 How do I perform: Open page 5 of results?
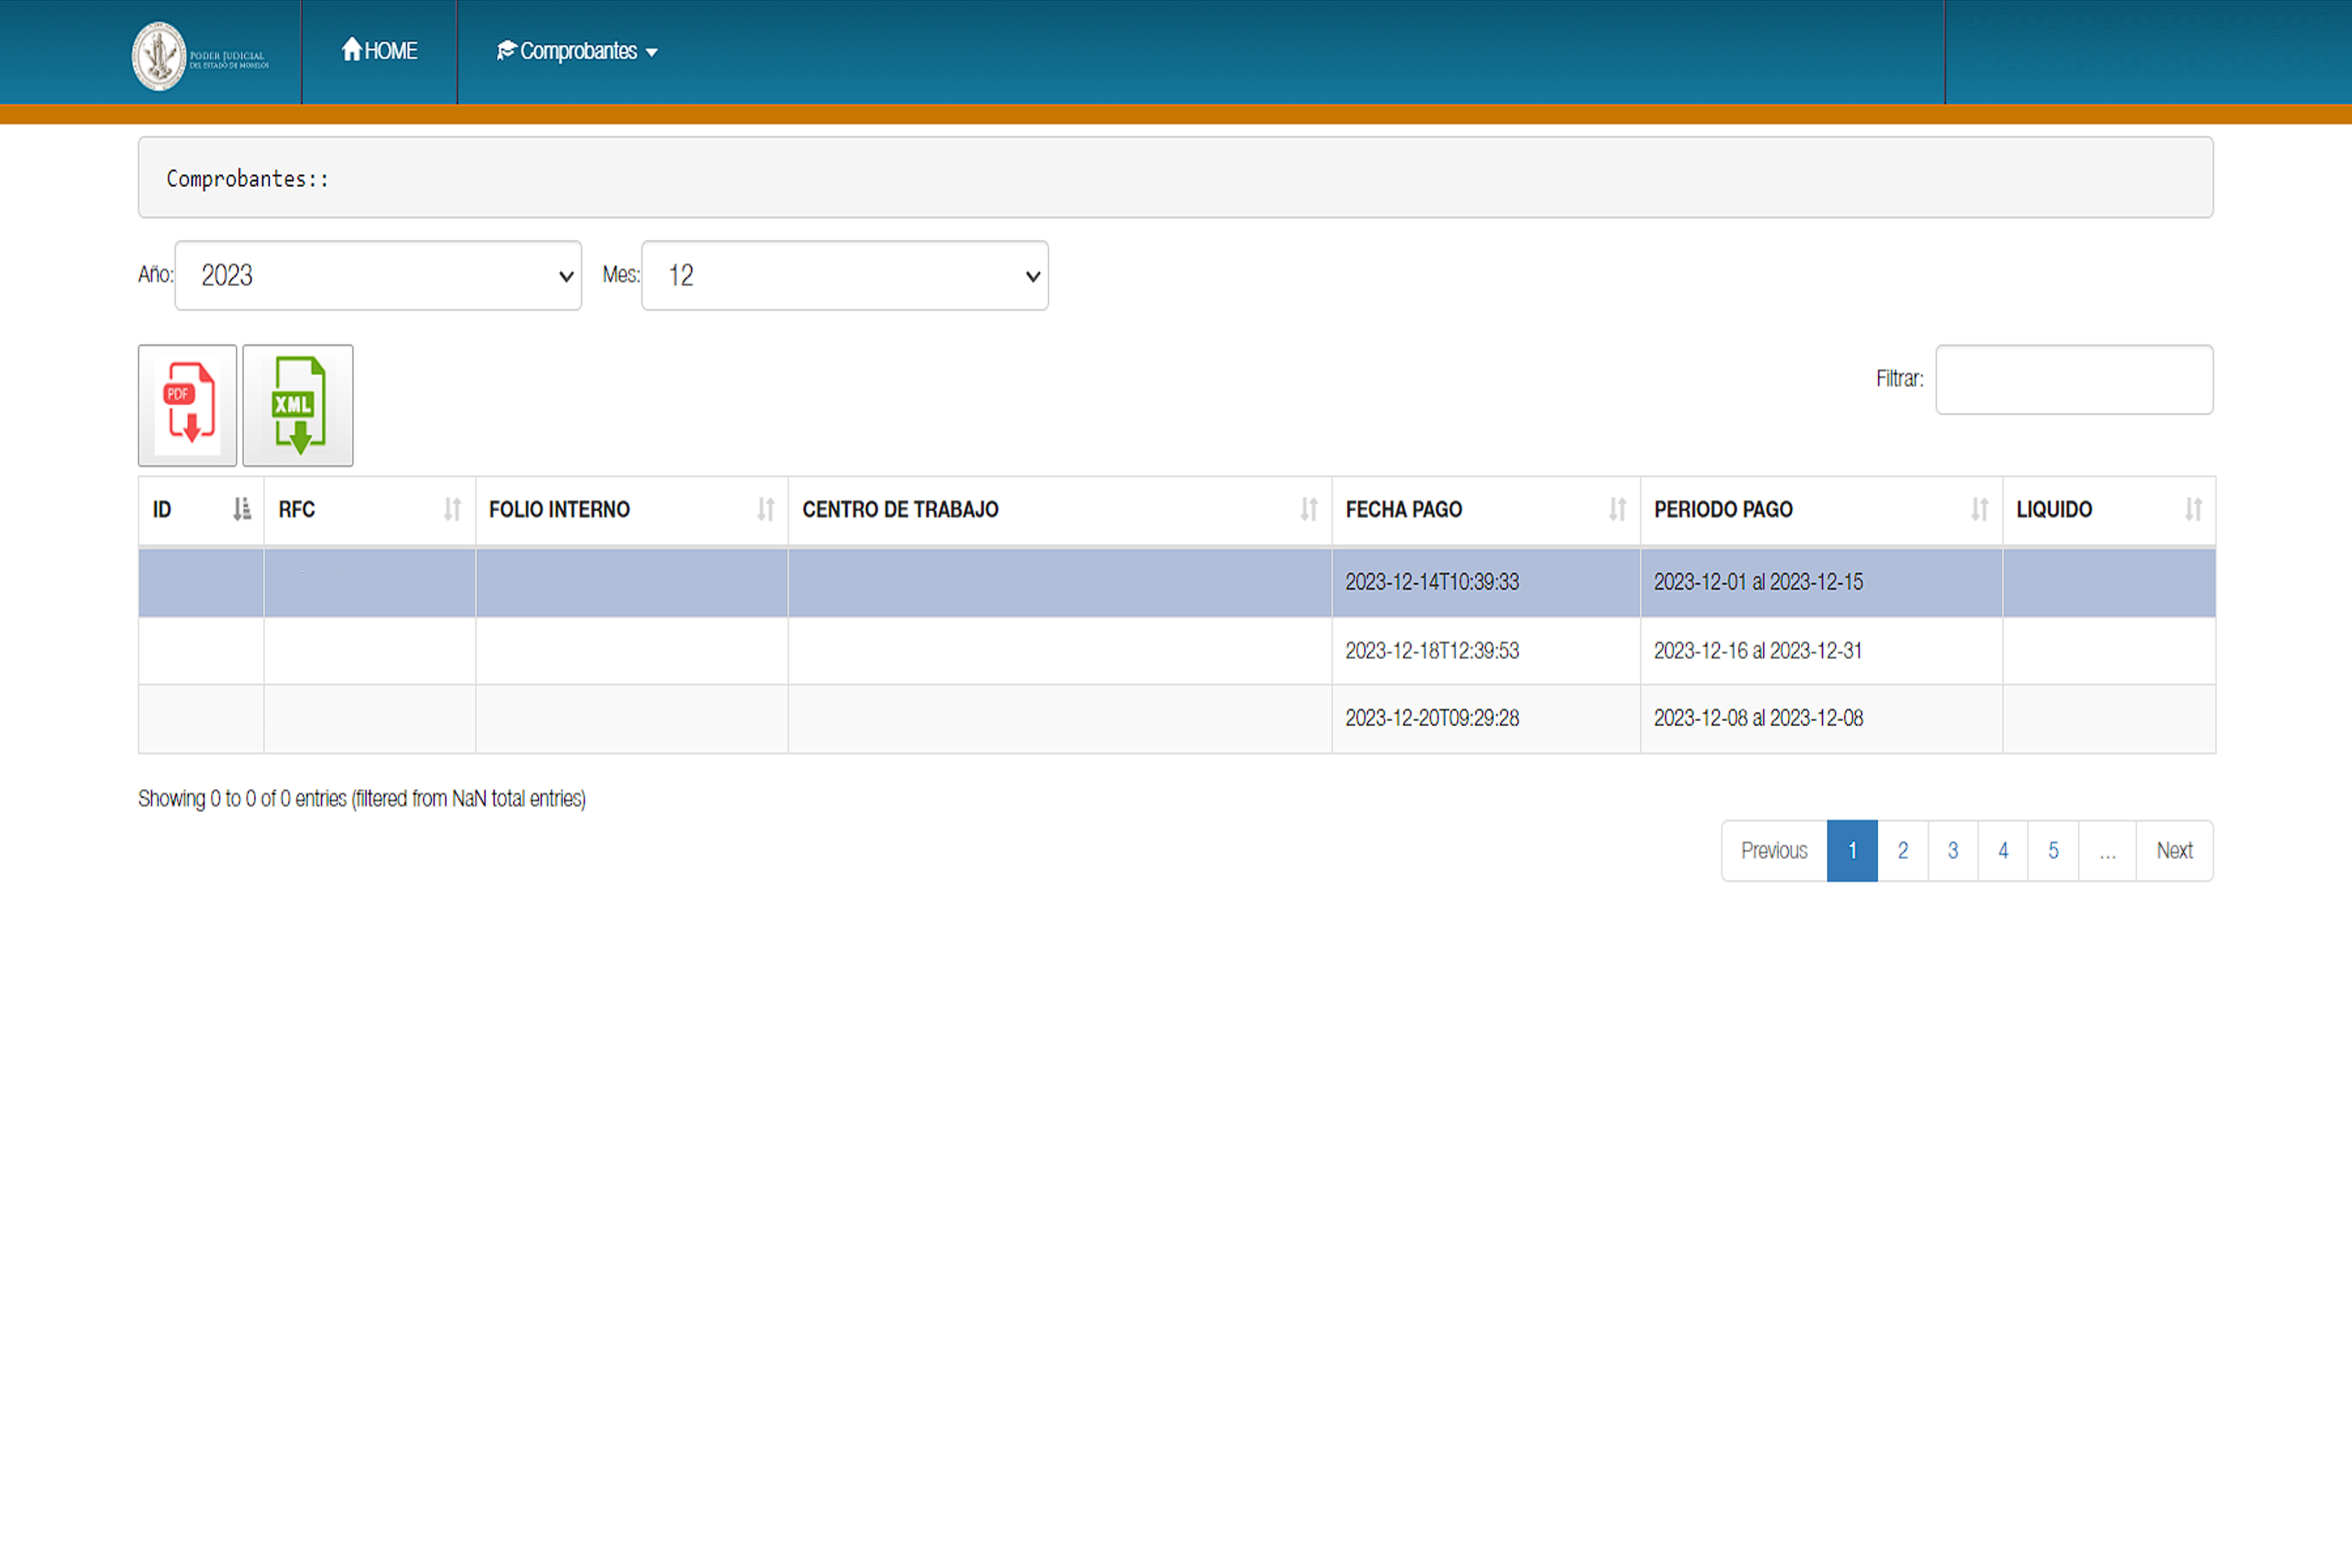click(2052, 851)
